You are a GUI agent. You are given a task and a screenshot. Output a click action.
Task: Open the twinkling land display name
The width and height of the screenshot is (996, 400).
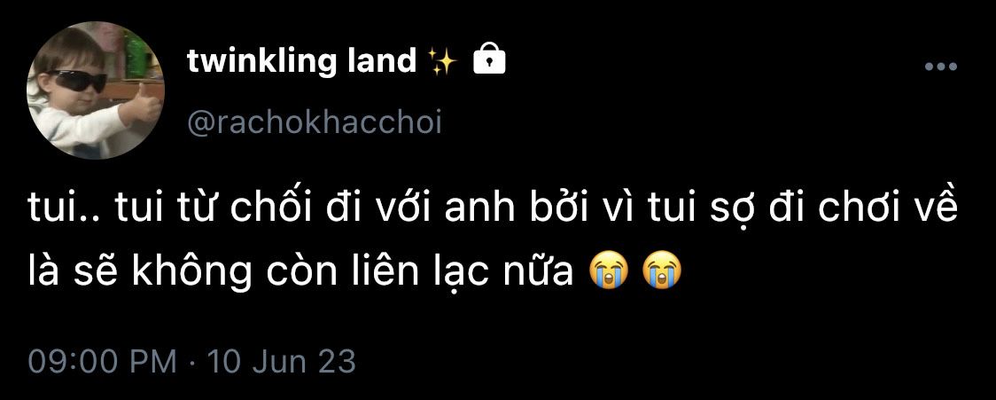click(x=301, y=61)
